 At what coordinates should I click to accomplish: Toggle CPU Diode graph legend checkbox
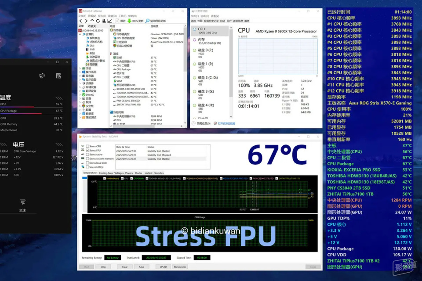pos(131,178)
